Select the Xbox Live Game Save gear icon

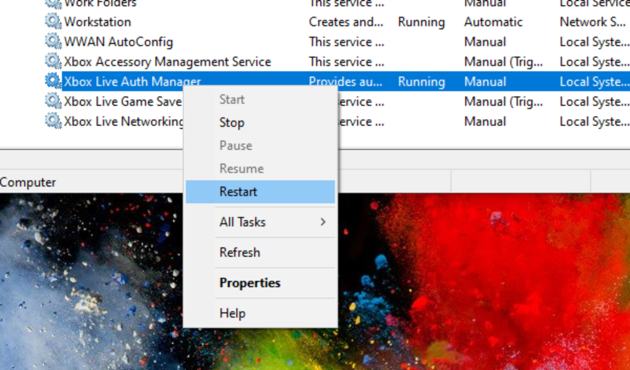tap(52, 101)
